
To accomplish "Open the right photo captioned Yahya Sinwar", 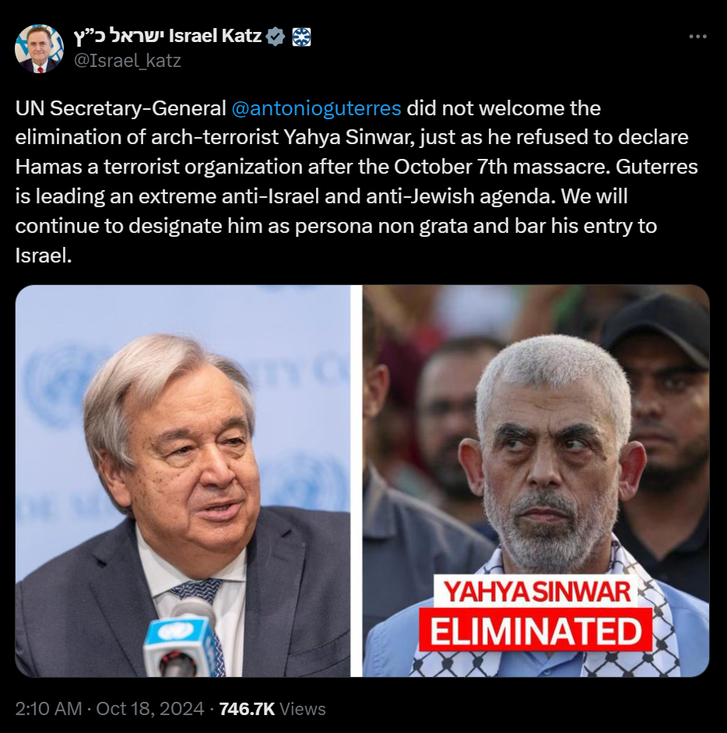I will pos(536,481).
